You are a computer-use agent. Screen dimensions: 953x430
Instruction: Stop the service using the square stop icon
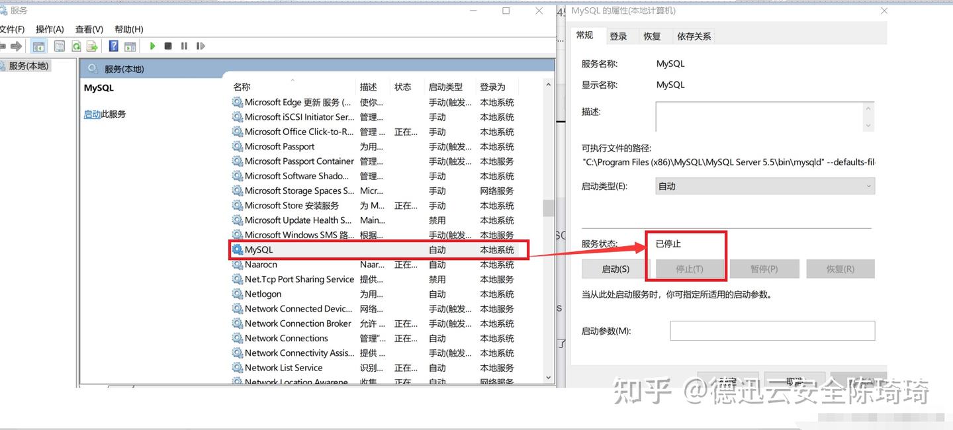(168, 46)
